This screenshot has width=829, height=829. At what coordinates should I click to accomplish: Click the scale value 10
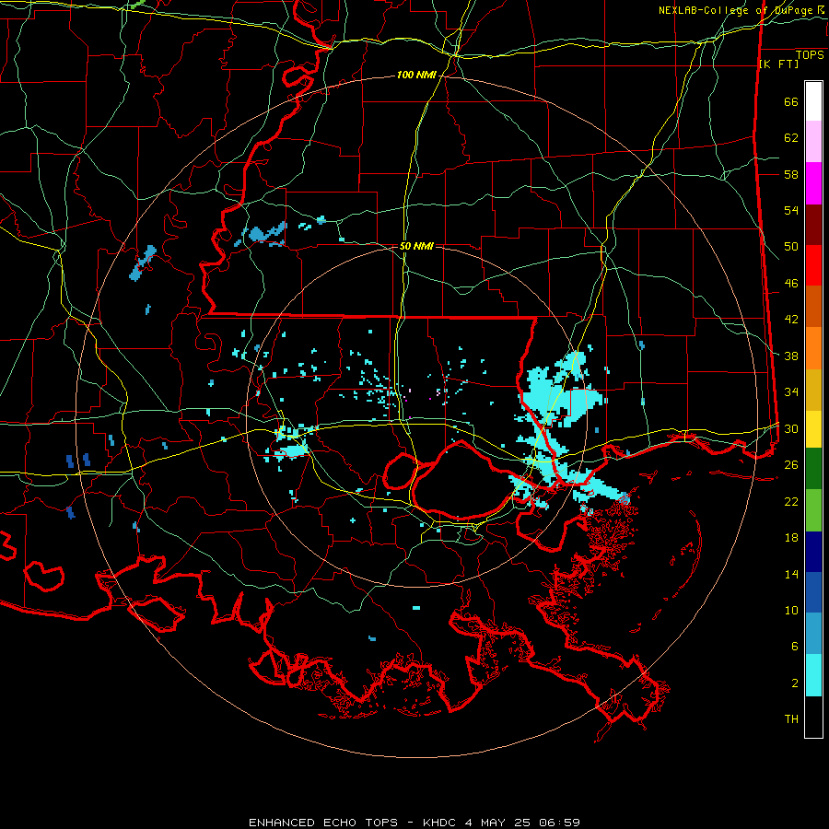coord(791,611)
